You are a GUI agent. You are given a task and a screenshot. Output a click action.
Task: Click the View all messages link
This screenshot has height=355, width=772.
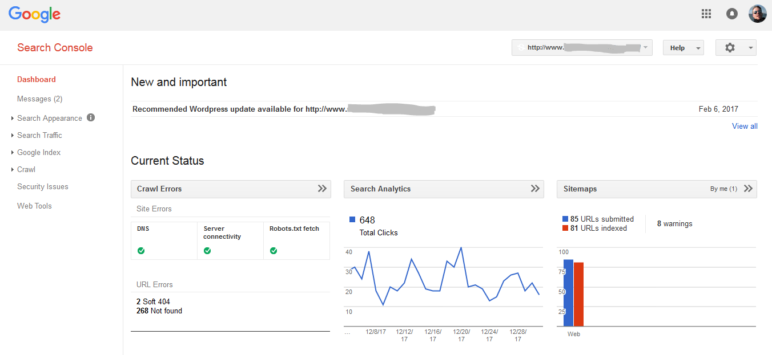[x=745, y=126]
